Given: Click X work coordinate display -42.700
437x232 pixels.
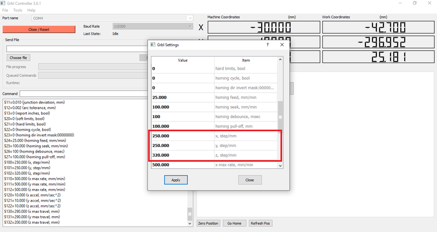Looking at the screenshot, I should point(378,28).
